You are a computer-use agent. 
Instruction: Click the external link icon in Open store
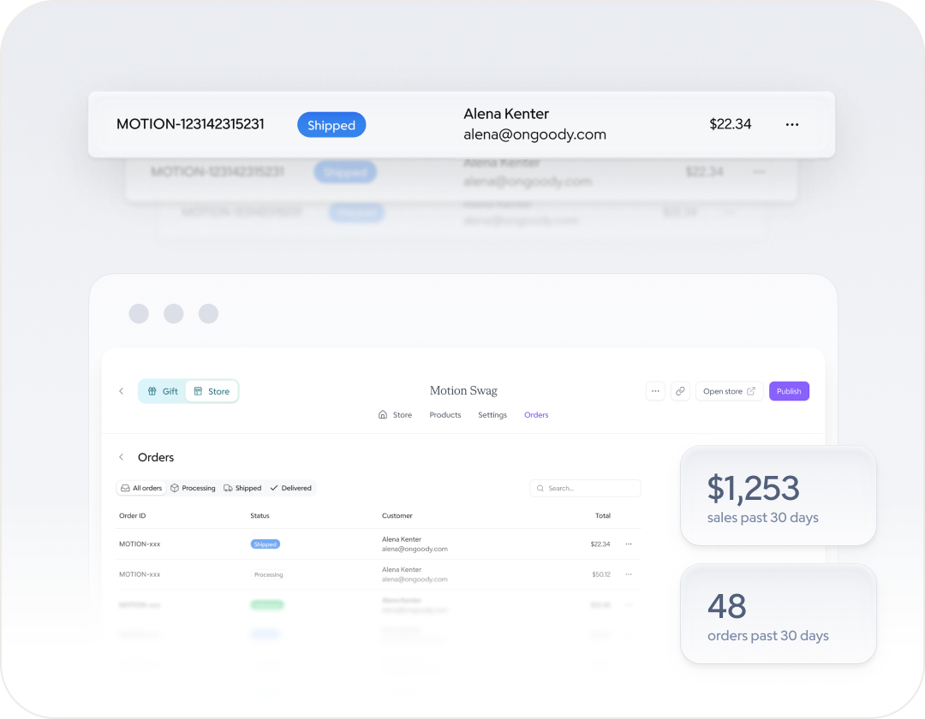click(x=751, y=391)
